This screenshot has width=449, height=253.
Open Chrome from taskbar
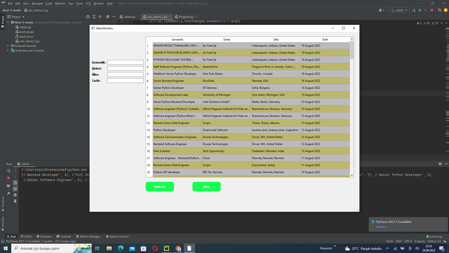178,249
